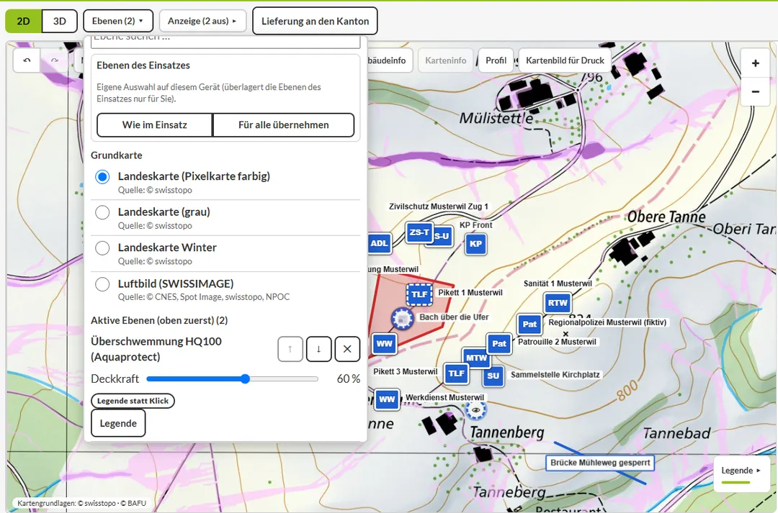
Task: Select the dashed TLF Pikett 1 marker
Action: pos(419,294)
